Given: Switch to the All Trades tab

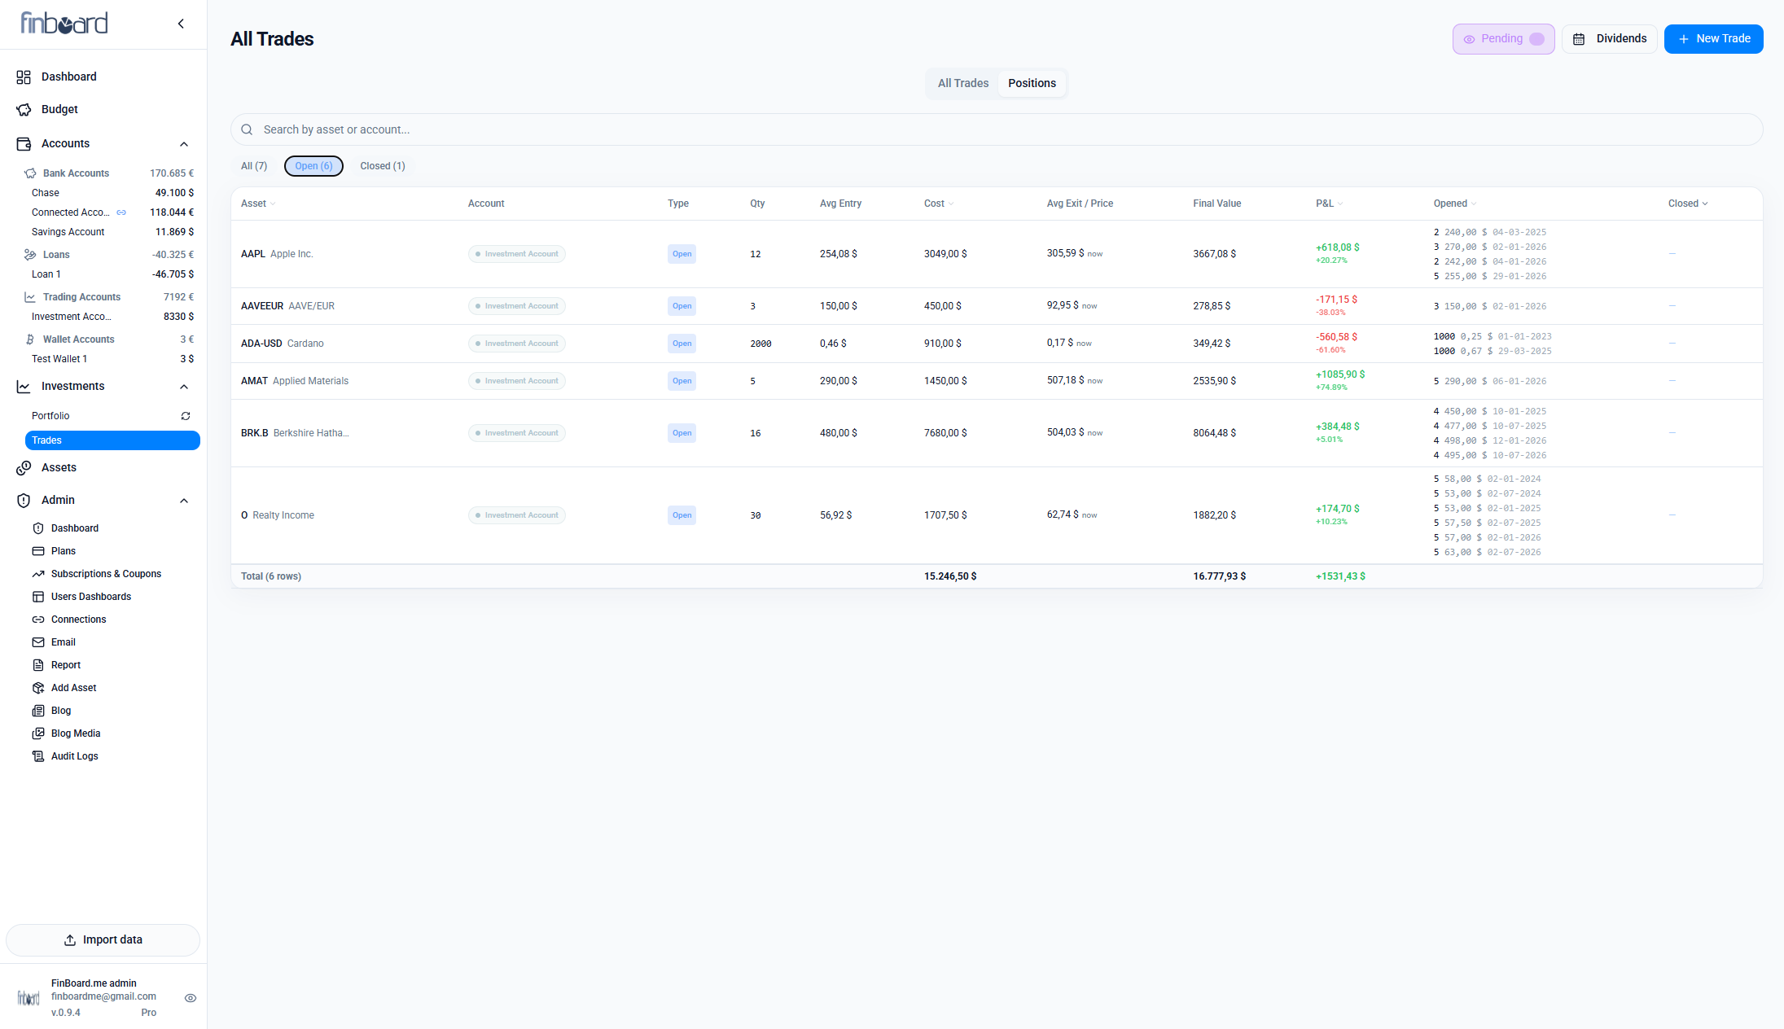Looking at the screenshot, I should coord(963,83).
